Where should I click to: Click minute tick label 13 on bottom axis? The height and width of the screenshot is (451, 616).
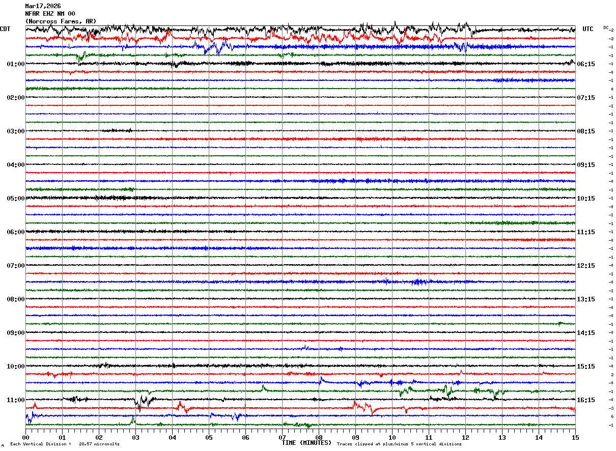502,437
